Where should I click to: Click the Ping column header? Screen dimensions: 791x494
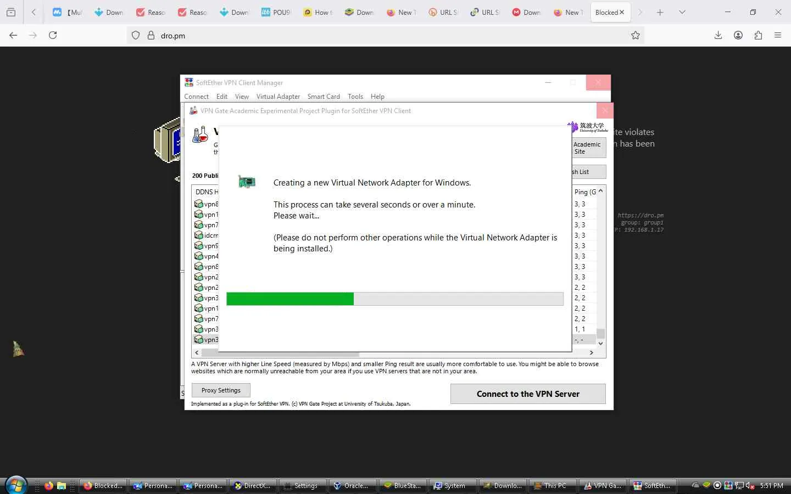585,192
